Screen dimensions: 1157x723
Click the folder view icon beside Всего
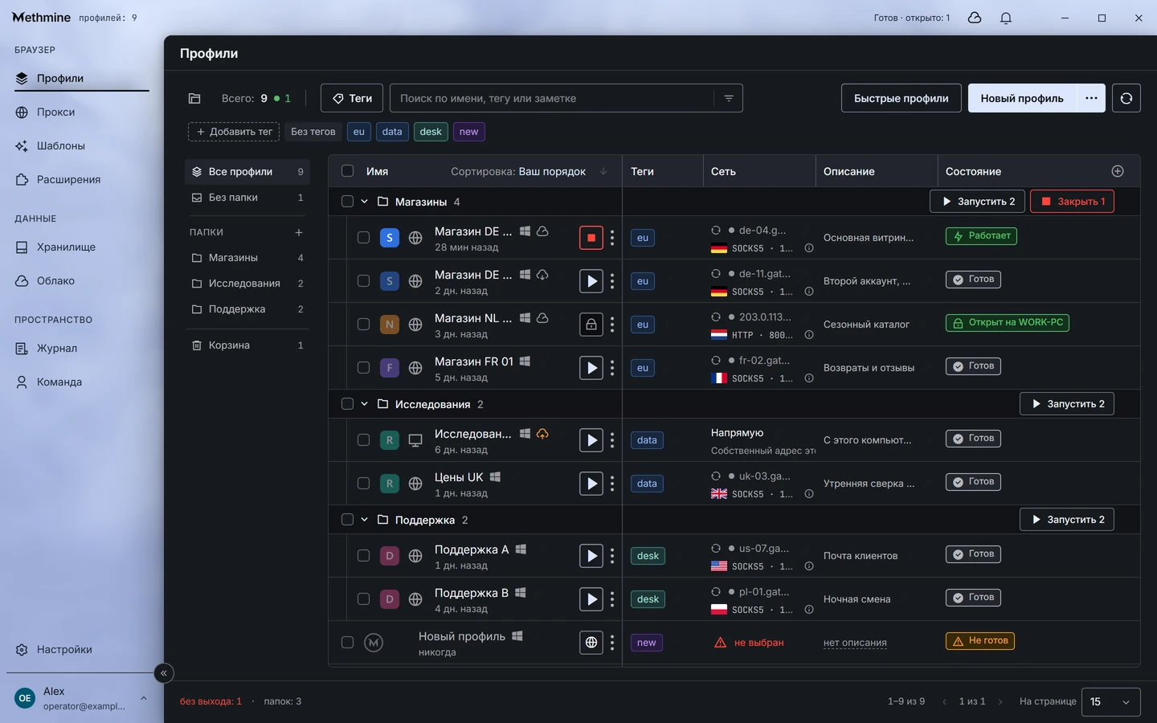pyautogui.click(x=194, y=98)
